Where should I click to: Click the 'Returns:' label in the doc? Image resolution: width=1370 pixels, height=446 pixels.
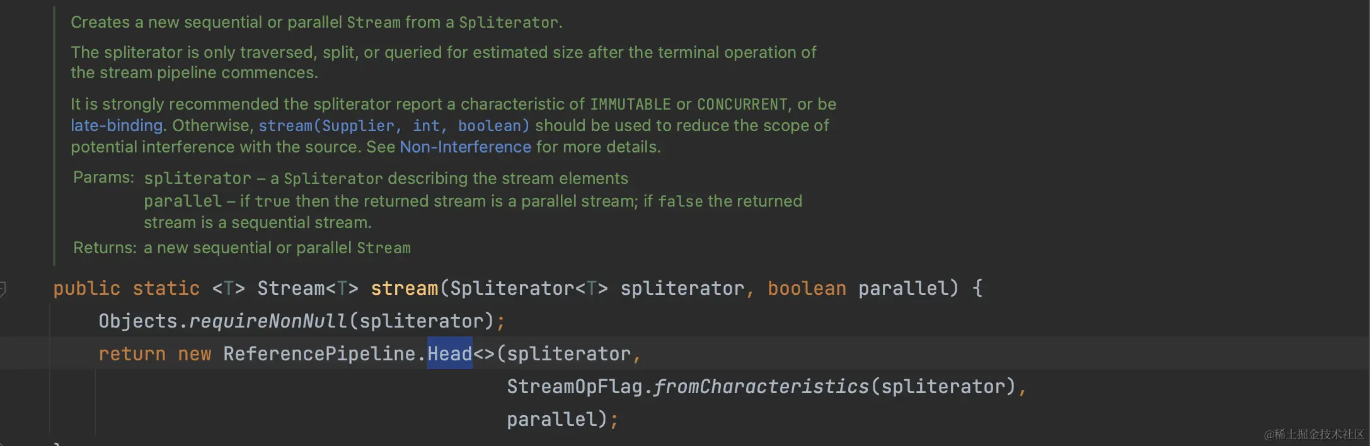(105, 248)
